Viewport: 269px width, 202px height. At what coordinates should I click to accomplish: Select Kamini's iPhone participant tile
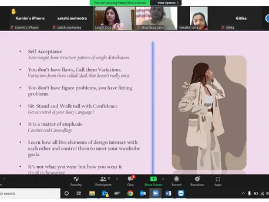click(x=30, y=19)
